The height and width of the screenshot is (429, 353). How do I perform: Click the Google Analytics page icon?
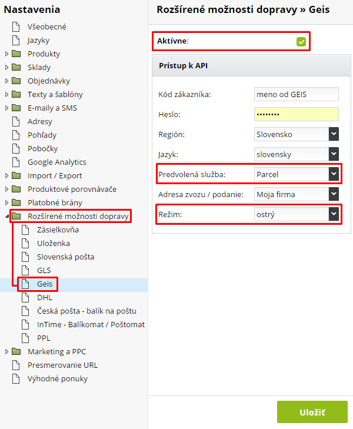[16, 162]
